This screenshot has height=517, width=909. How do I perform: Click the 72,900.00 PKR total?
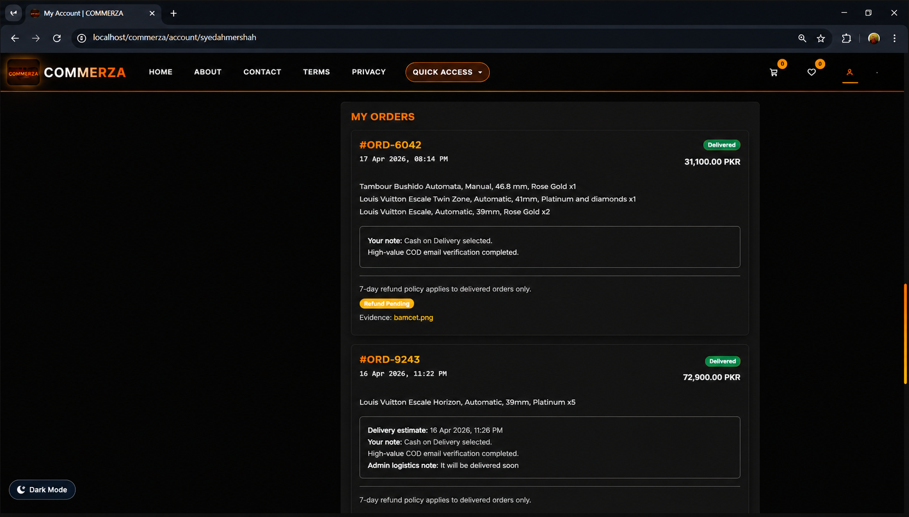712,377
